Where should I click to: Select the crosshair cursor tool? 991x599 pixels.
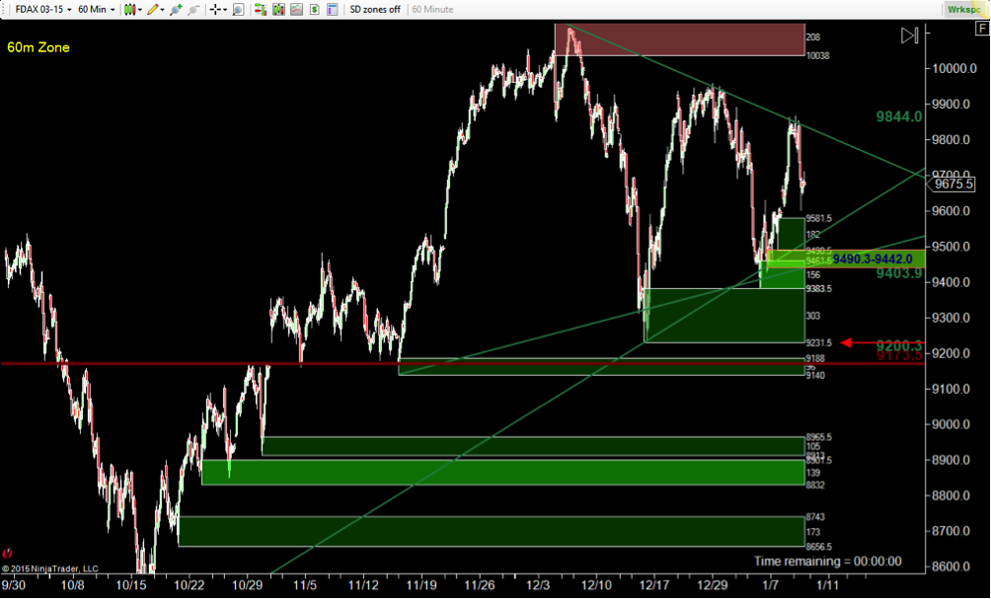pos(217,10)
